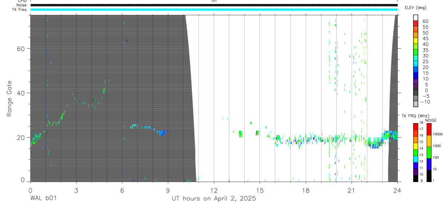Pick the orange swatch in NOISE scale
The height and width of the screenshot is (206, 447).
point(429,141)
